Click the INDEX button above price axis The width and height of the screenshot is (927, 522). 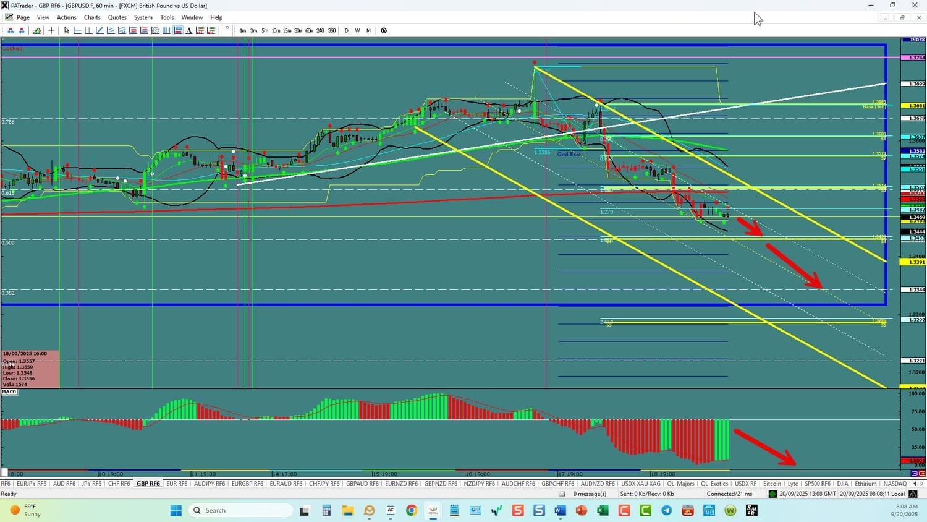pos(913,40)
